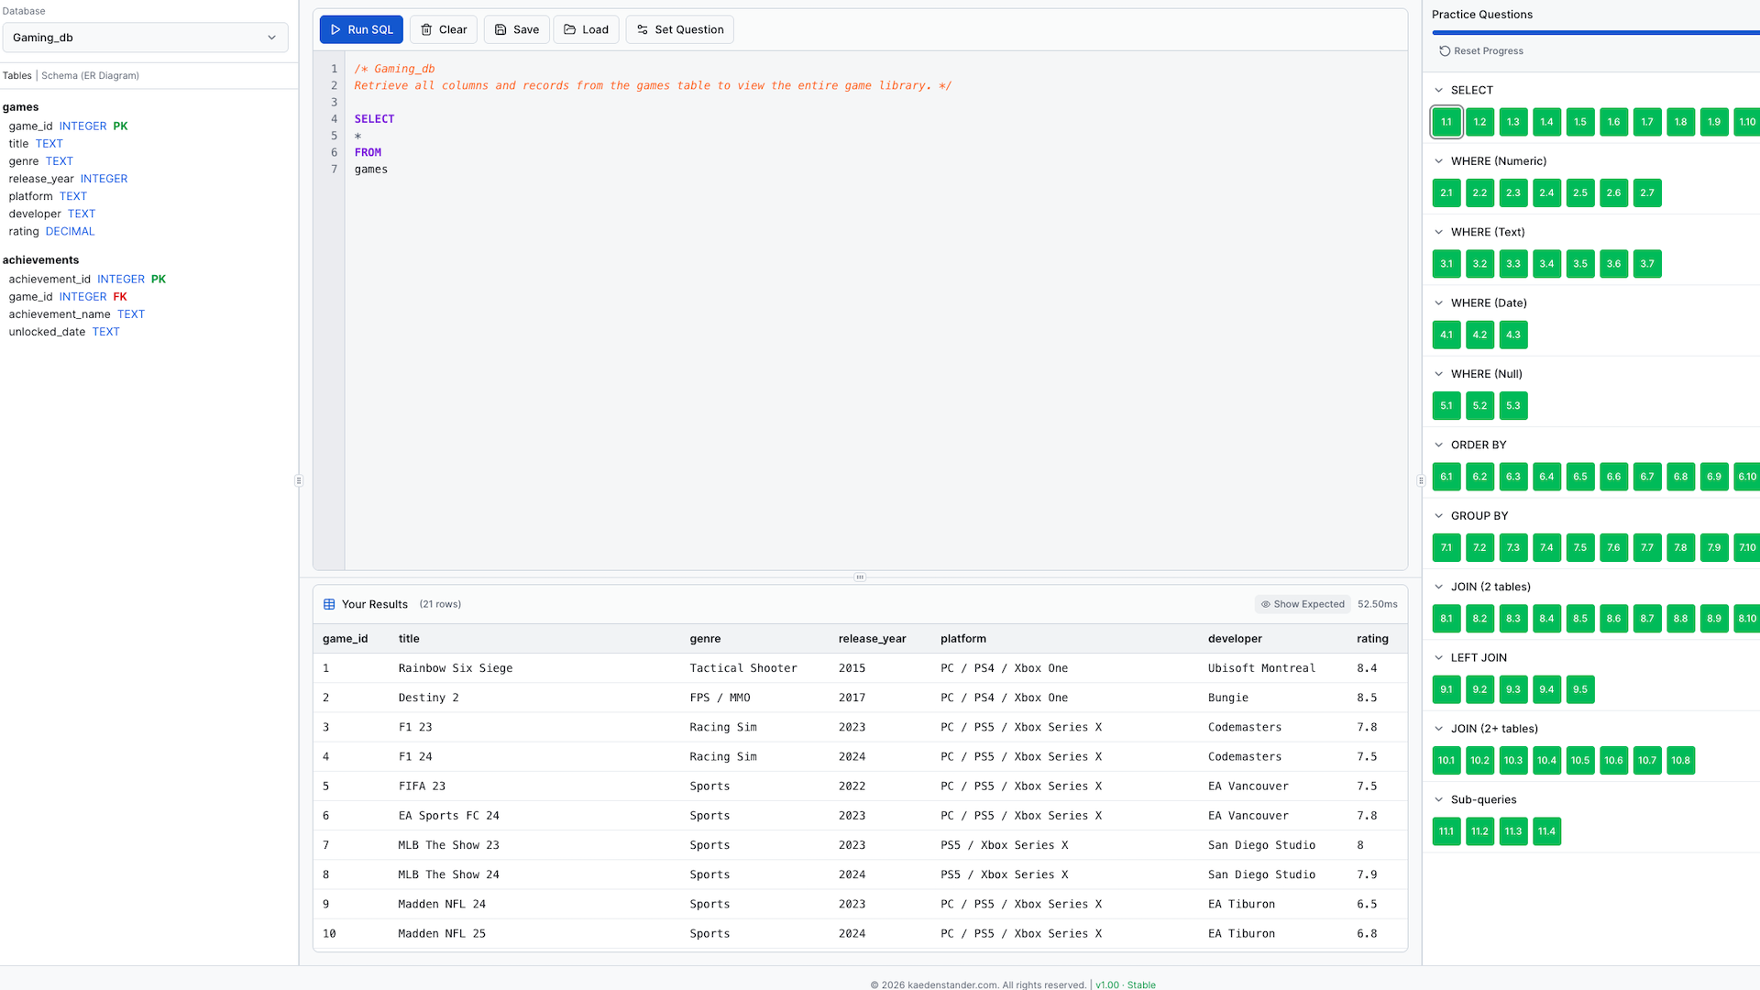Clear the SQL editor
Viewport: 1760px width, 990px height.
click(x=444, y=29)
